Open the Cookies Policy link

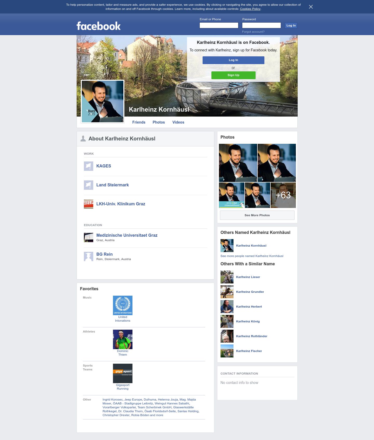pyautogui.click(x=250, y=9)
